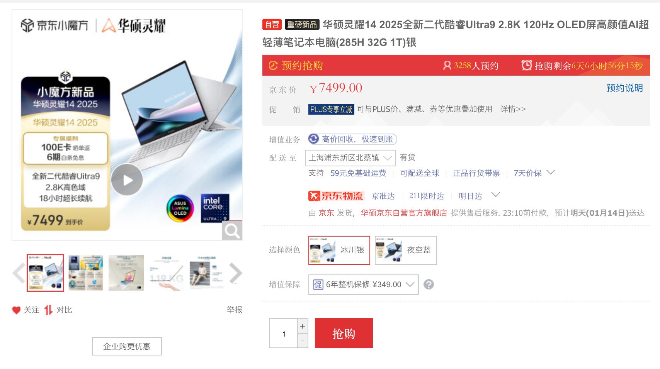Click the red 抢购 button

344,333
